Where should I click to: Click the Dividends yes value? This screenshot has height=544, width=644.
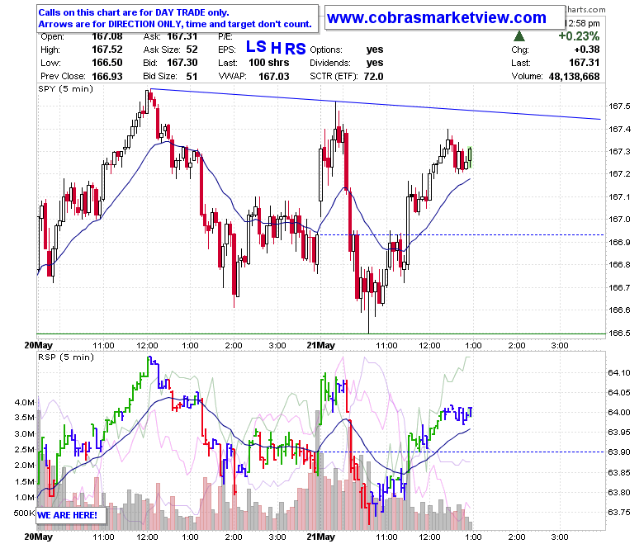(375, 63)
